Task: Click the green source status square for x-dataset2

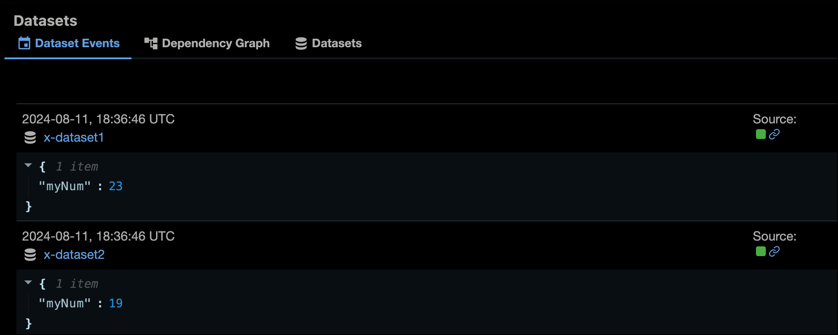Action: (761, 252)
